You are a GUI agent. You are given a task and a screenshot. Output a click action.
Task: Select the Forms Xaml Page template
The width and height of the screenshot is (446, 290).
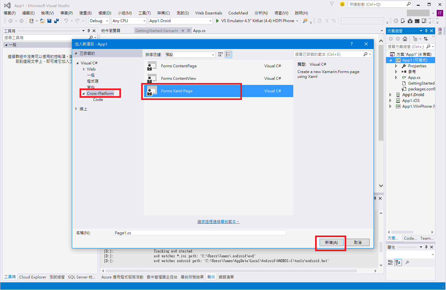coord(219,91)
